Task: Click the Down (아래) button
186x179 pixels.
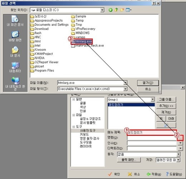Action: point(171,119)
